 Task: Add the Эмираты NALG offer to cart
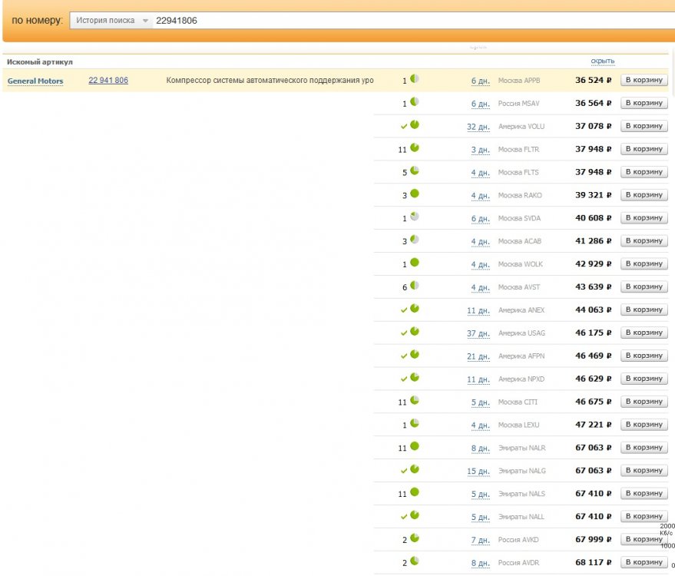(x=644, y=471)
